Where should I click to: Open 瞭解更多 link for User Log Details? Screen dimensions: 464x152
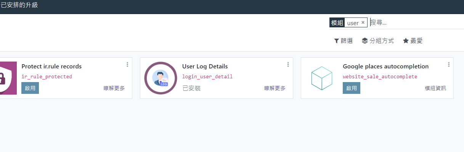[x=275, y=88]
